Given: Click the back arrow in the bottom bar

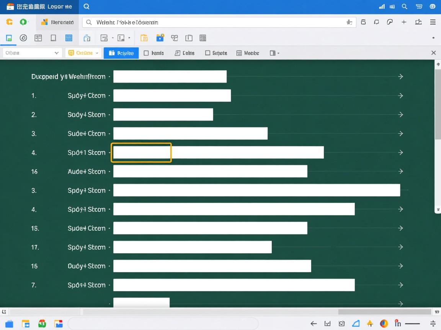Looking at the screenshot, I should (314, 324).
